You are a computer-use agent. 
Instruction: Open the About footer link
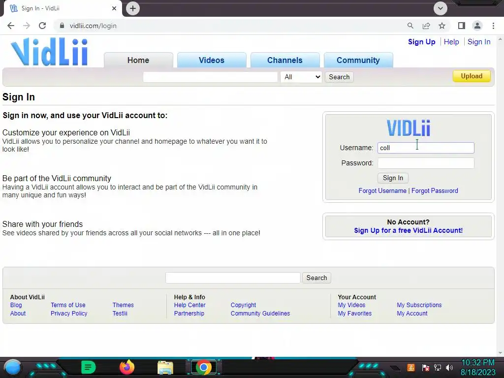click(18, 314)
